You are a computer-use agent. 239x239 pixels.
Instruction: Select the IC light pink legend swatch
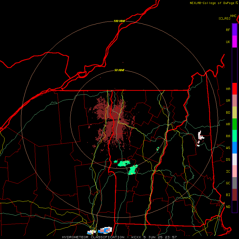coord(234,171)
